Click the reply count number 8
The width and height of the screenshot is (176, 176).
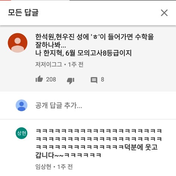coord(102,80)
